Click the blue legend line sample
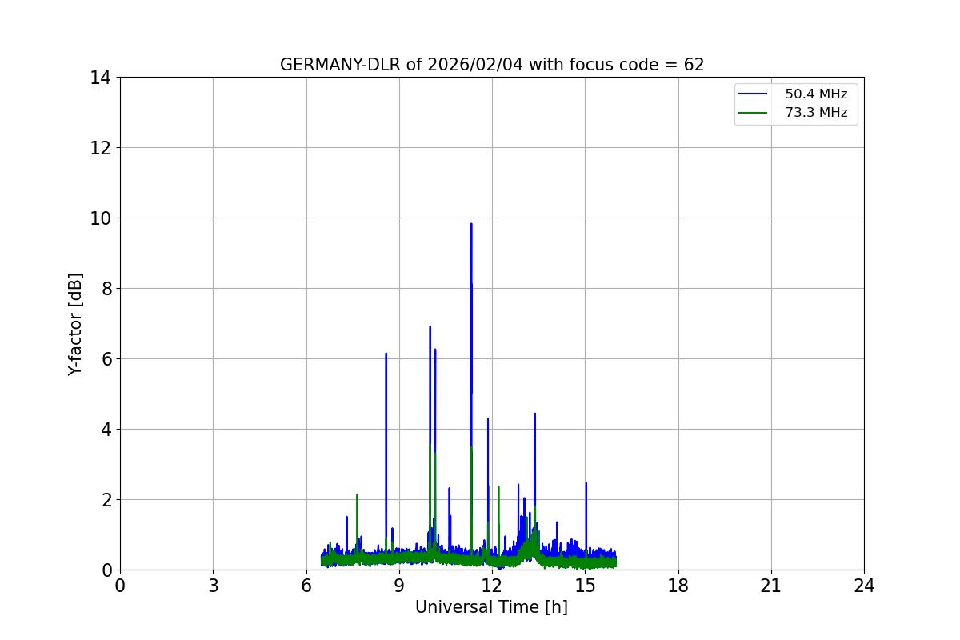This screenshot has height=640, width=960. point(754,94)
